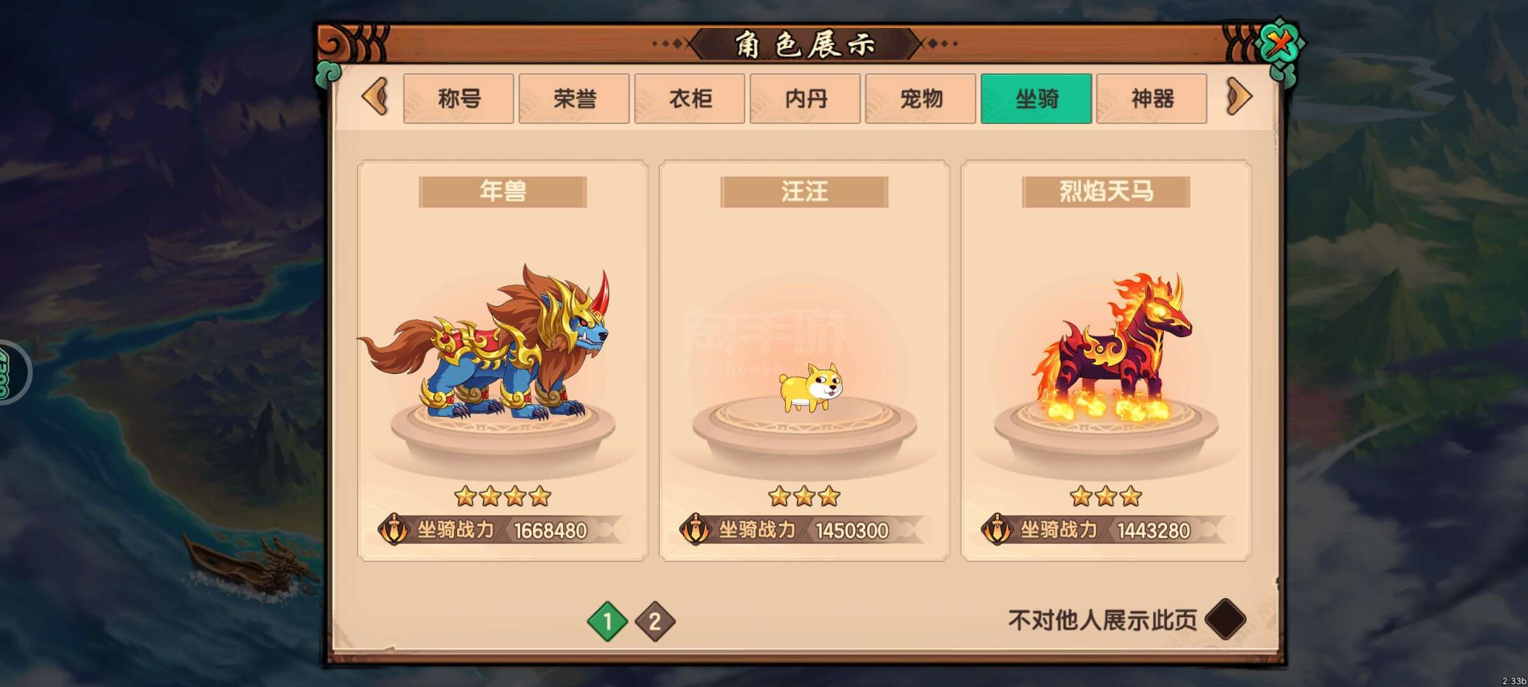The image size is (1528, 687).
Task: Show more tabs with right arrow
Action: pyautogui.click(x=1238, y=97)
